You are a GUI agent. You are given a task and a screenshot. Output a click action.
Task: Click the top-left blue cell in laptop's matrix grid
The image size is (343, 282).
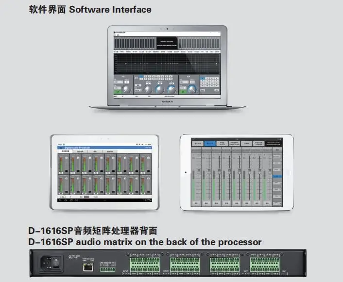pos(203,79)
